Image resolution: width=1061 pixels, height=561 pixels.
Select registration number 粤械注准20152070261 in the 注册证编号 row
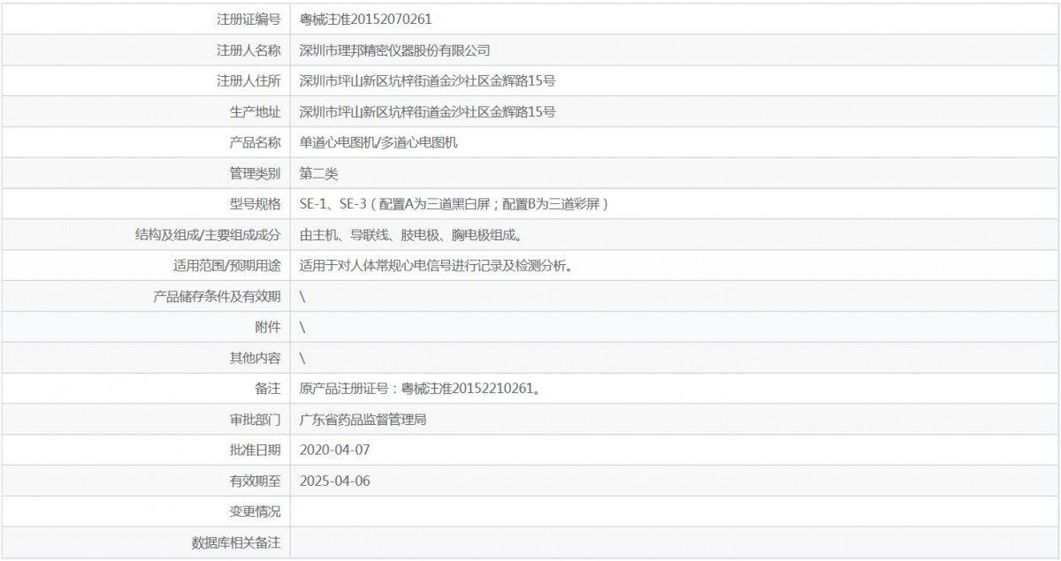coord(366,19)
